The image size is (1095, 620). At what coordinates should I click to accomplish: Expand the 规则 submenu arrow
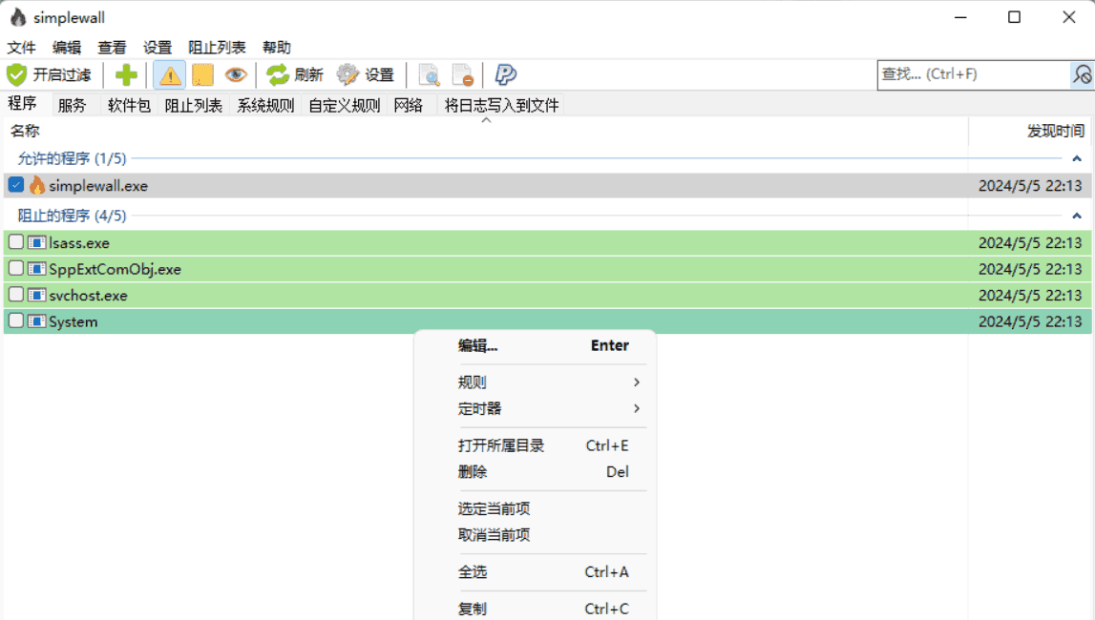pyautogui.click(x=636, y=382)
